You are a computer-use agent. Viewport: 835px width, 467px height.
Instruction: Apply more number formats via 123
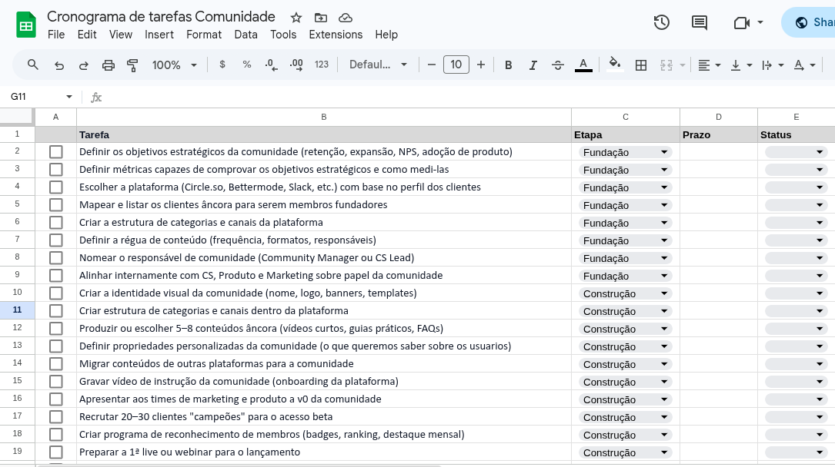pyautogui.click(x=321, y=65)
